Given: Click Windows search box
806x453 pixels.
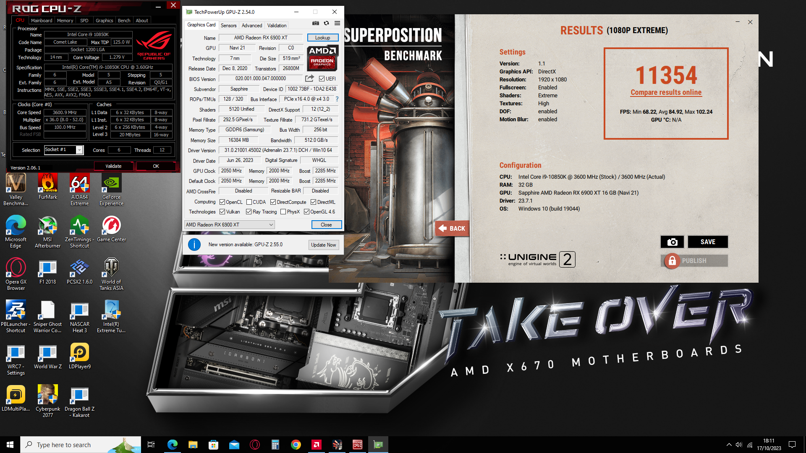Looking at the screenshot, I should tap(81, 445).
